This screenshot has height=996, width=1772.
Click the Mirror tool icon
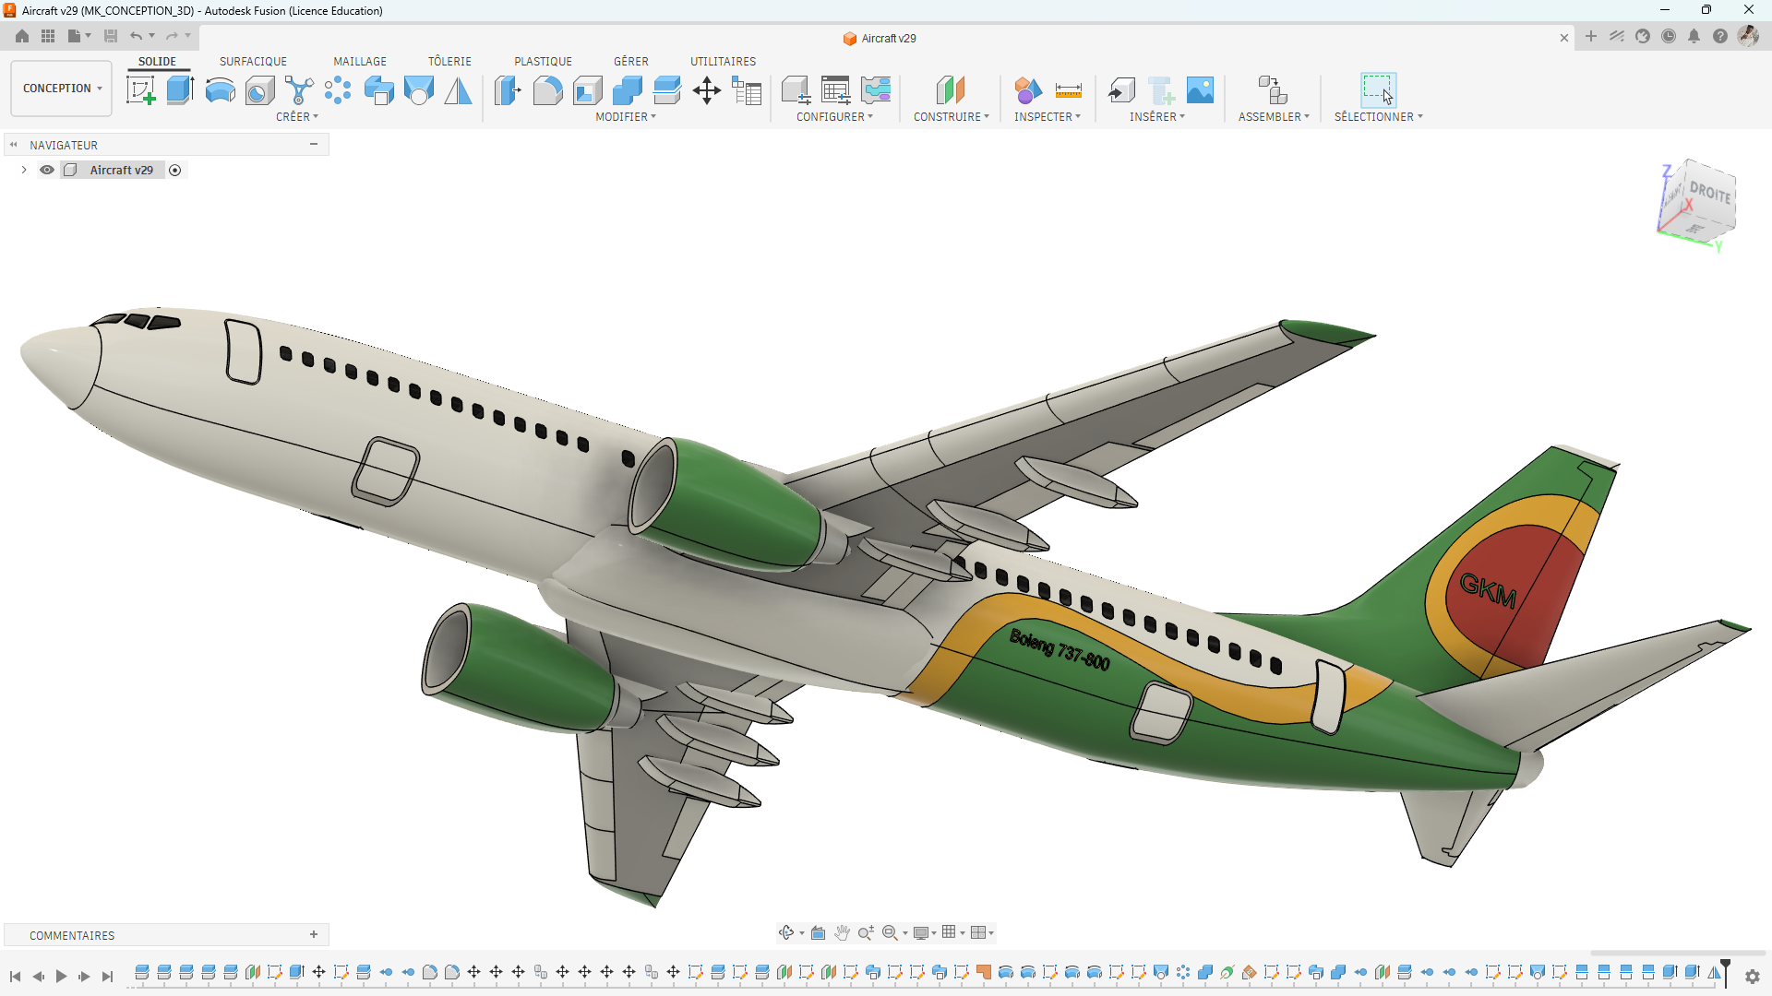(458, 90)
